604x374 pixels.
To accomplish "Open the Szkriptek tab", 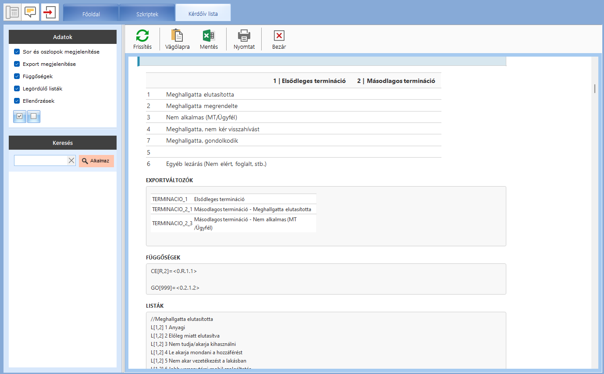I will pos(147,14).
